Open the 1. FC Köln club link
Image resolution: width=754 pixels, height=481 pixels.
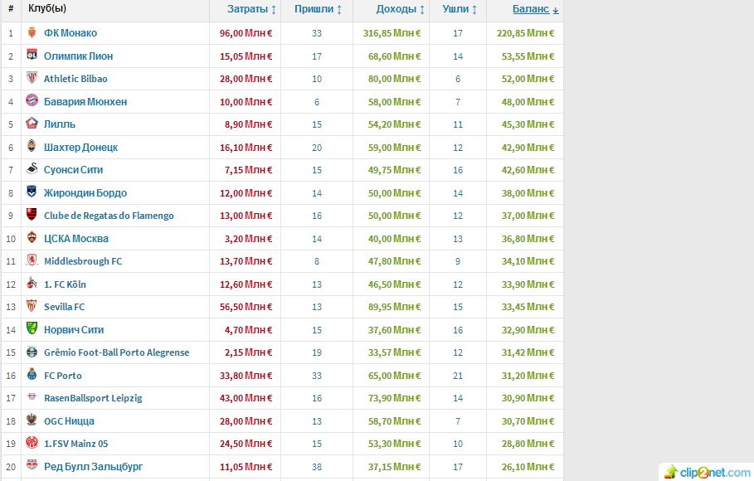65,284
